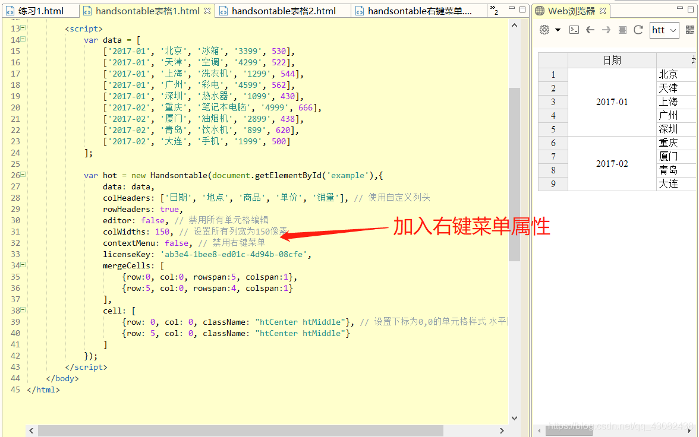Select the 广州 cell in the table
Screen dimensions: 699x437
676,116
